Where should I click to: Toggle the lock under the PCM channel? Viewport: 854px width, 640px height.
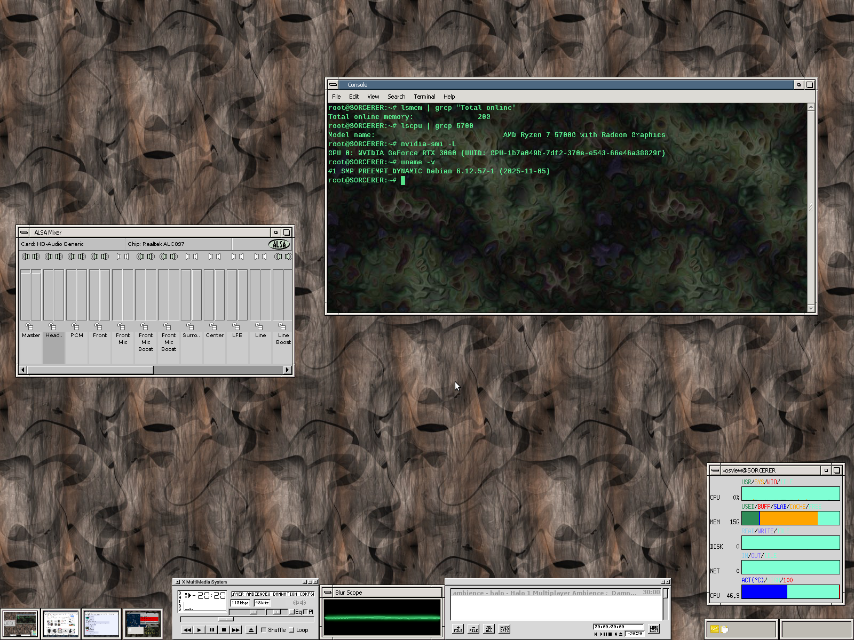click(x=75, y=326)
